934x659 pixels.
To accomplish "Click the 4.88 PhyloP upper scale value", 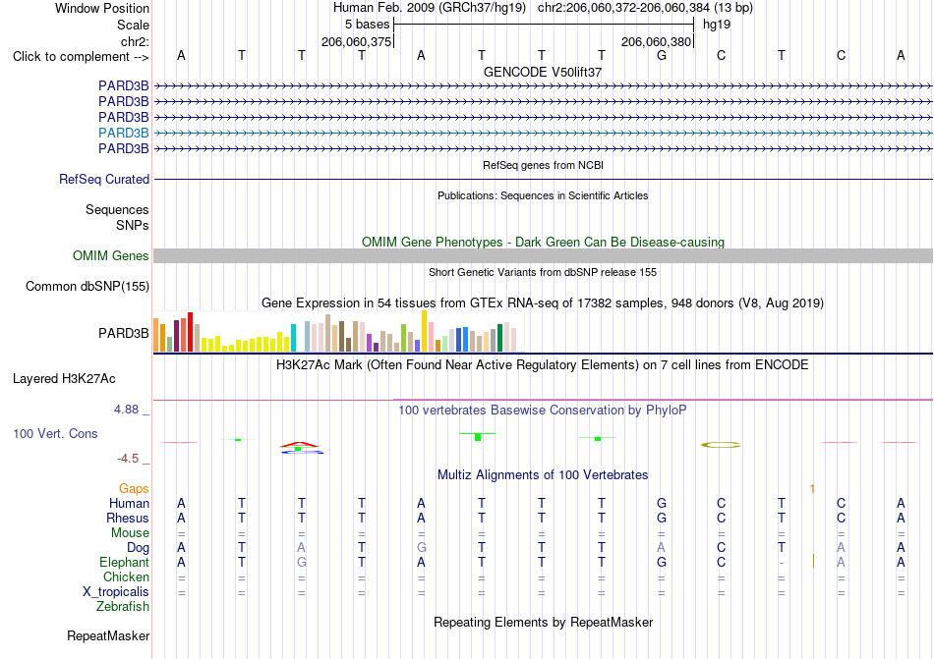I will click(x=126, y=410).
